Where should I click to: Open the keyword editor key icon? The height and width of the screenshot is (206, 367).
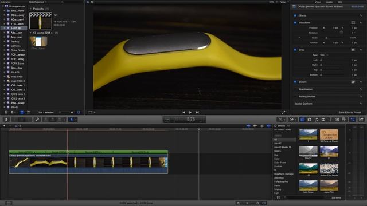37,120
